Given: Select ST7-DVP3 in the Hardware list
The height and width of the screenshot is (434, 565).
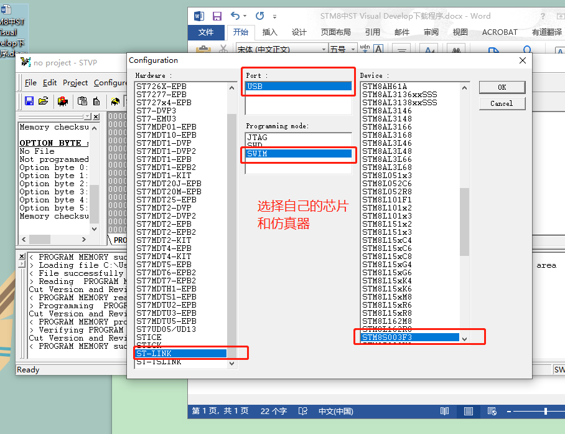Looking at the screenshot, I should [x=181, y=111].
